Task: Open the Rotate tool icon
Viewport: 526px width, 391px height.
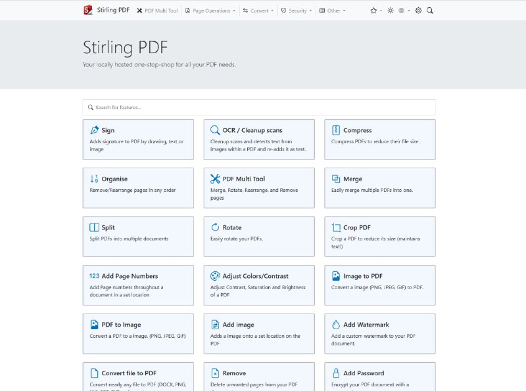Action: [x=214, y=227]
